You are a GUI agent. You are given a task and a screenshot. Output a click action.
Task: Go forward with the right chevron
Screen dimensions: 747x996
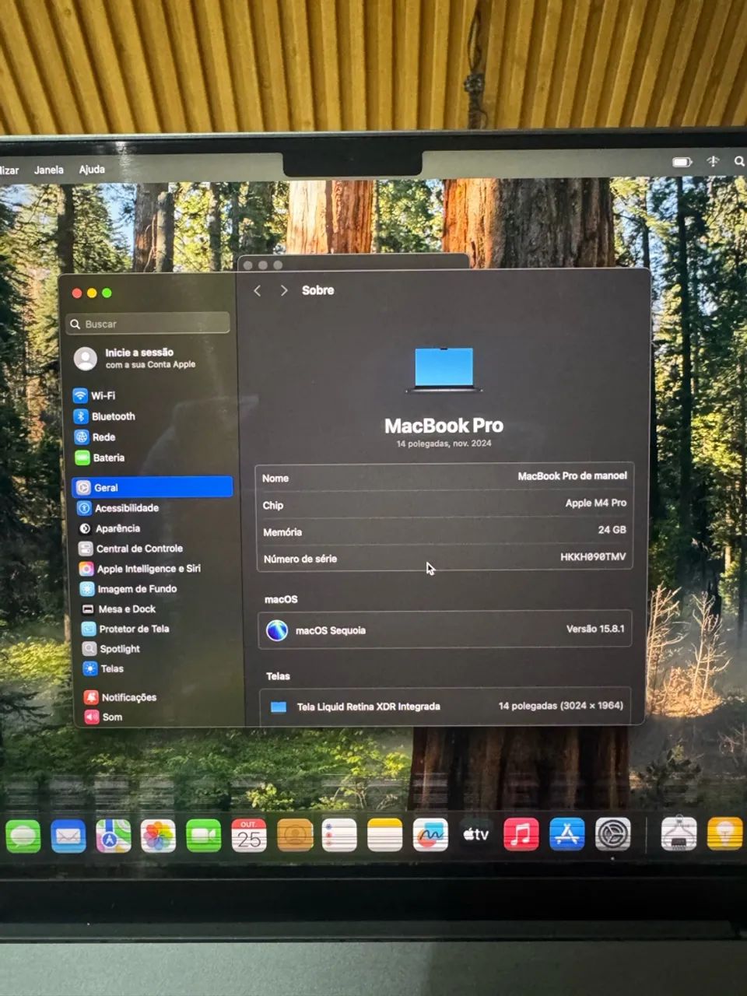(x=284, y=290)
